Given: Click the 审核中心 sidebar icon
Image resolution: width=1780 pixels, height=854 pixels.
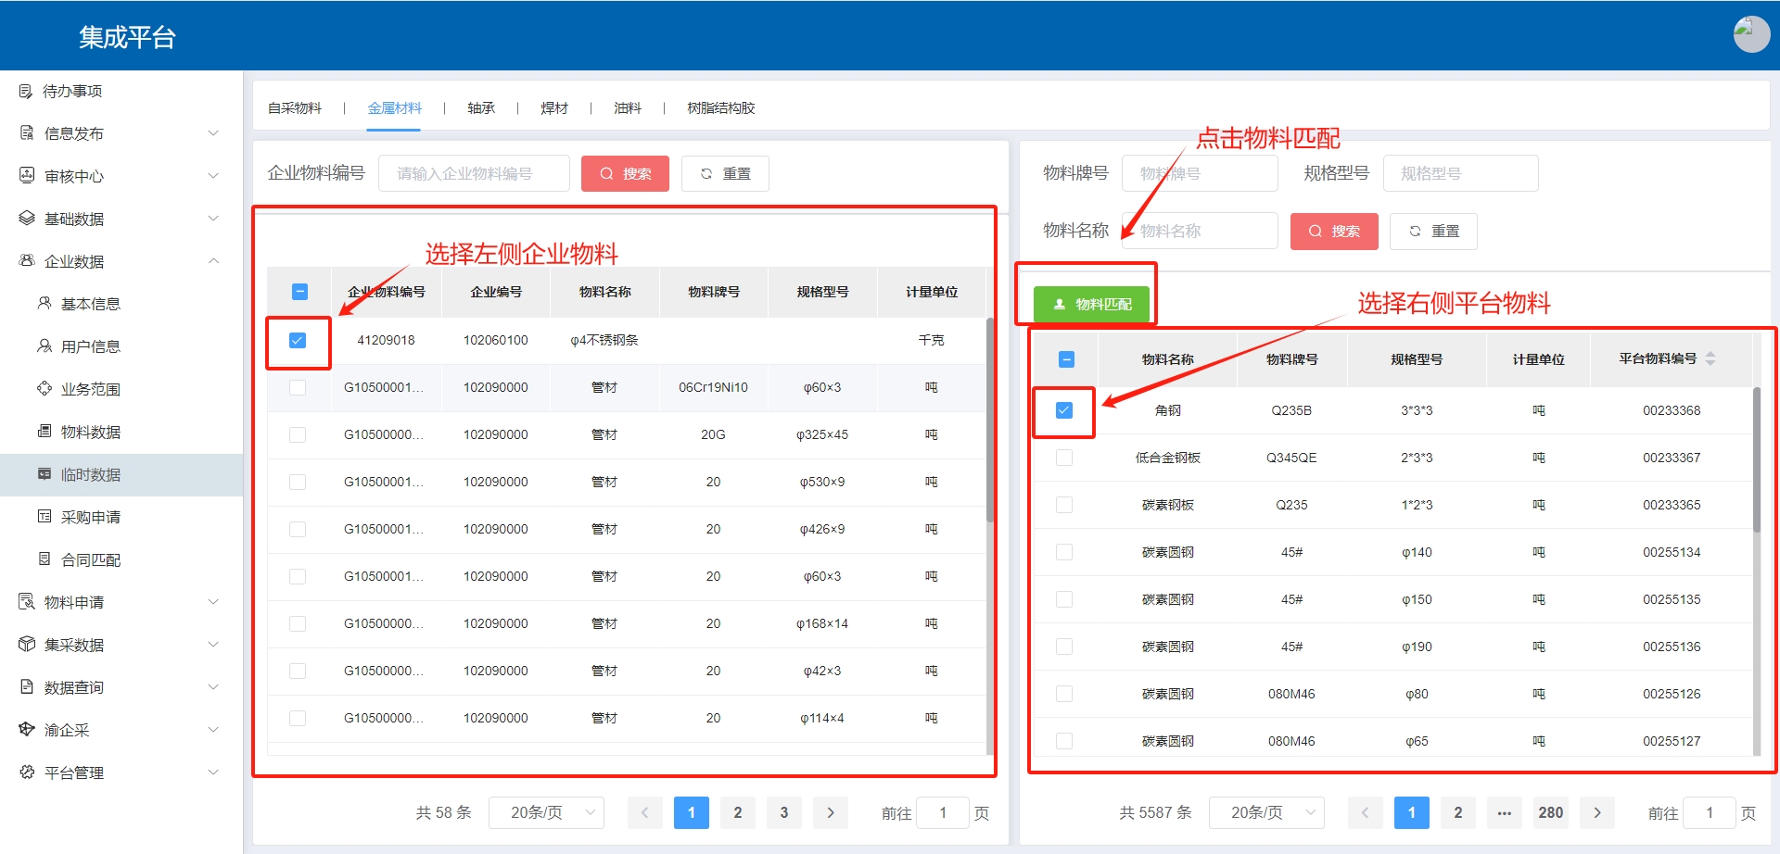Looking at the screenshot, I should (x=27, y=175).
